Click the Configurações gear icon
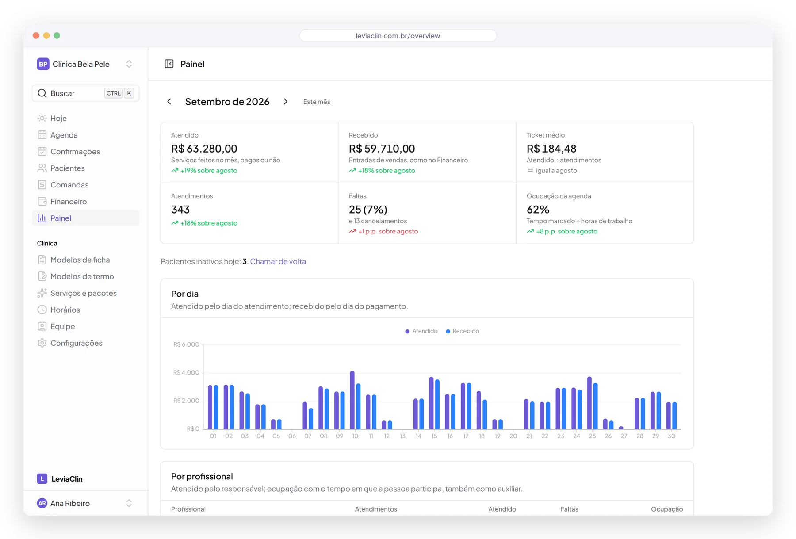This screenshot has width=796, height=539. (42, 343)
